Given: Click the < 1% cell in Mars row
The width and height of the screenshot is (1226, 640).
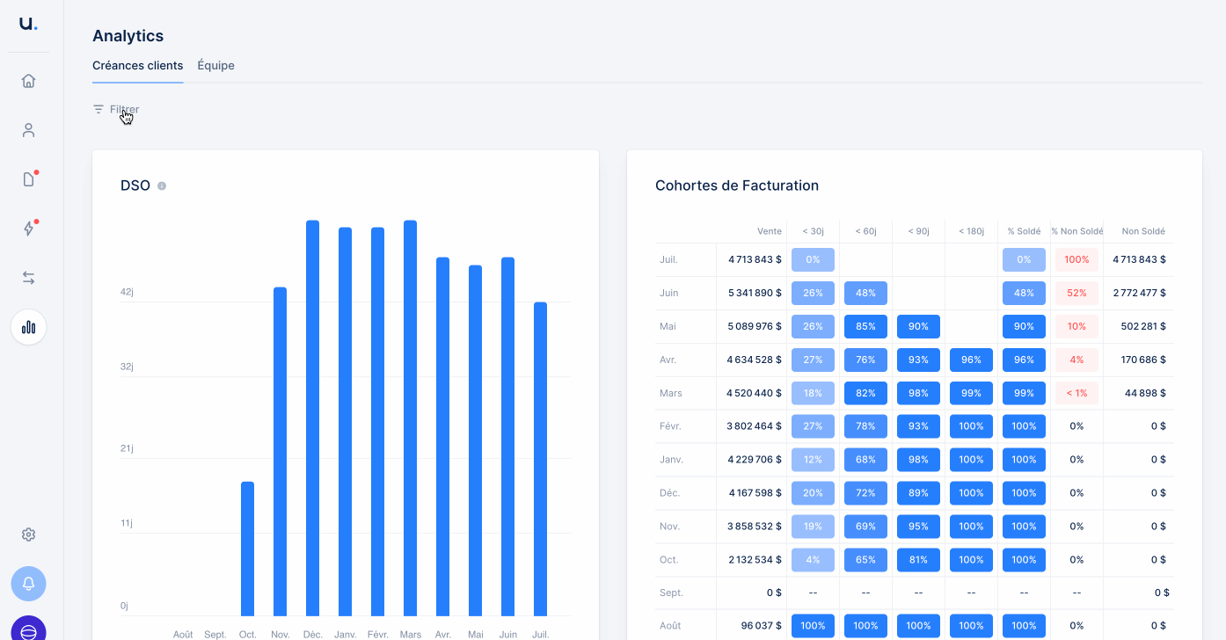Looking at the screenshot, I should [x=1076, y=393].
